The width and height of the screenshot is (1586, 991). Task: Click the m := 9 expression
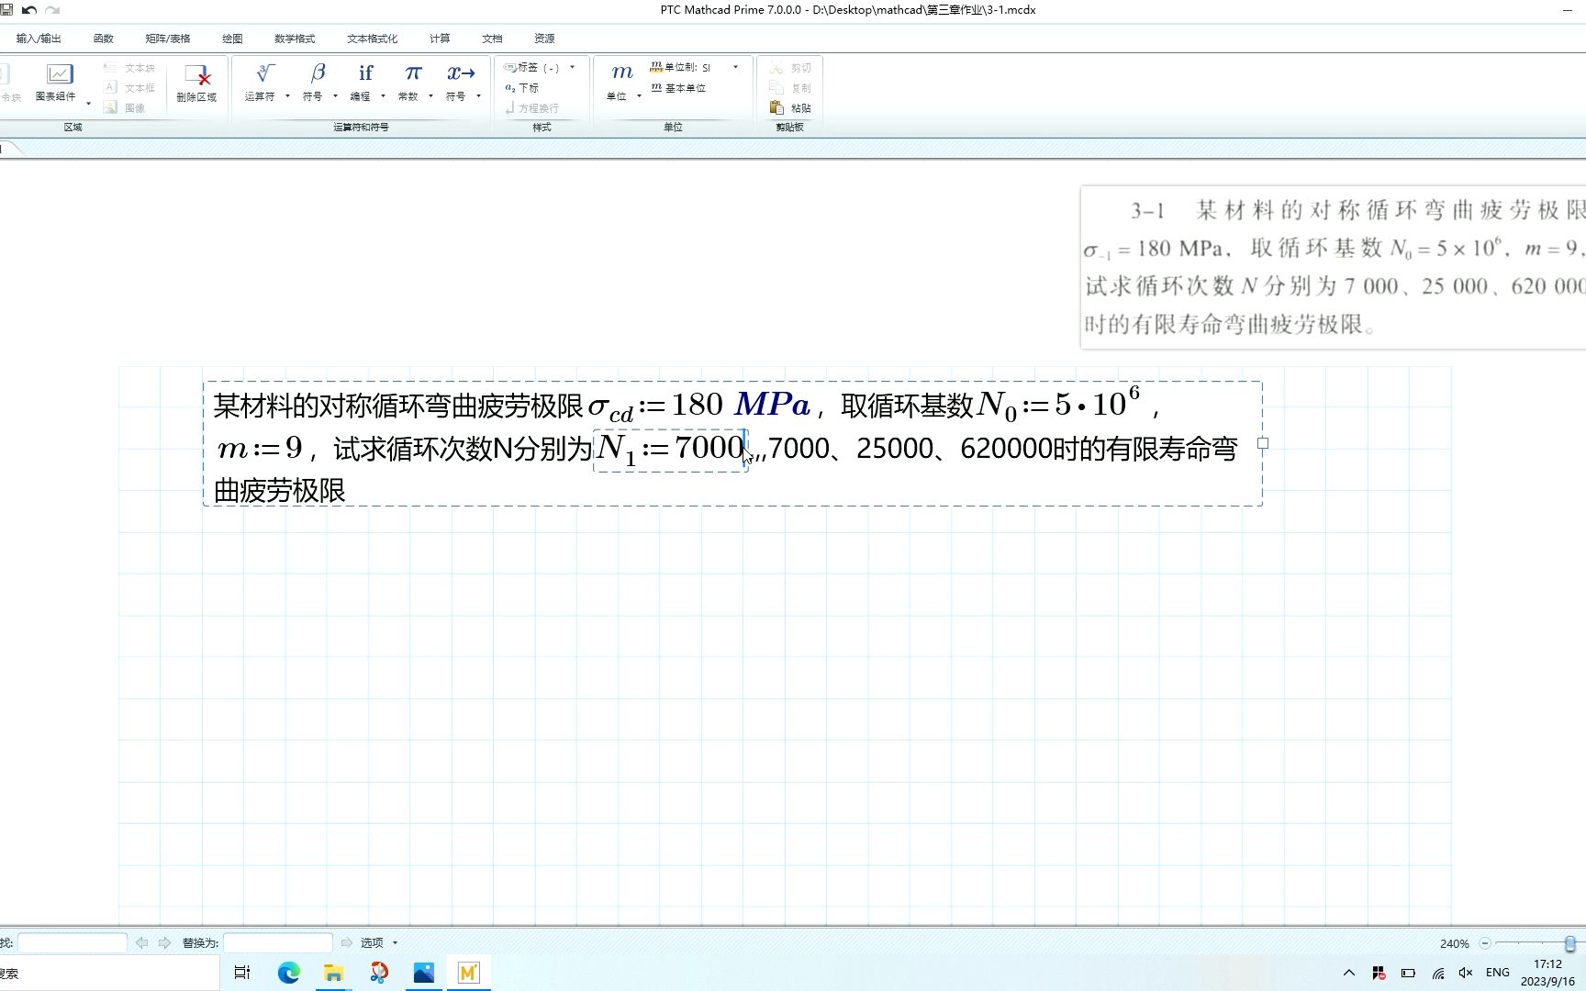pos(260,449)
